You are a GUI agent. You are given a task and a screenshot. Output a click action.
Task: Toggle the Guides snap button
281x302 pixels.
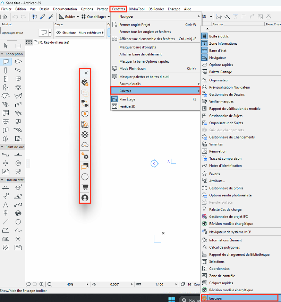click(67, 17)
